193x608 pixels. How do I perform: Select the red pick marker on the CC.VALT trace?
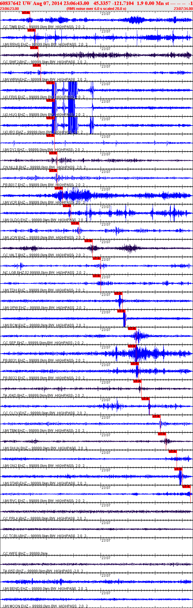[x=89, y=241]
